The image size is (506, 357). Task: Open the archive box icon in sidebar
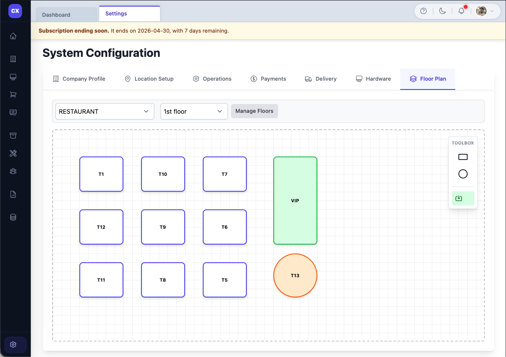click(13, 135)
